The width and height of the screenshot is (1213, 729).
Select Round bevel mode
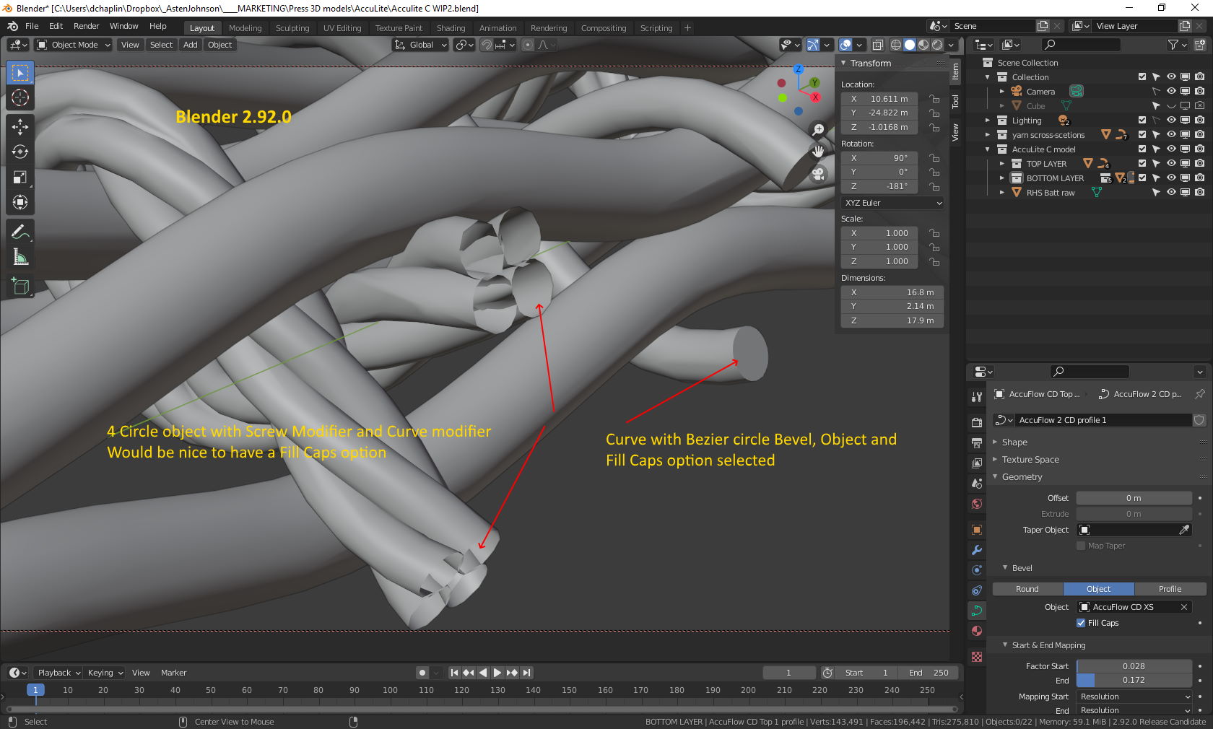click(x=1027, y=589)
